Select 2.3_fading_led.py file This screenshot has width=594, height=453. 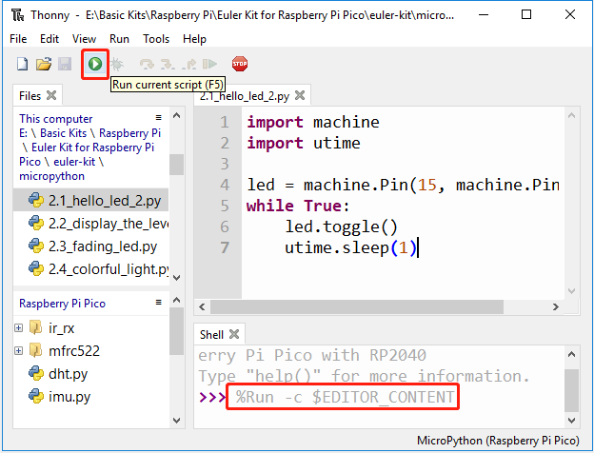91,246
